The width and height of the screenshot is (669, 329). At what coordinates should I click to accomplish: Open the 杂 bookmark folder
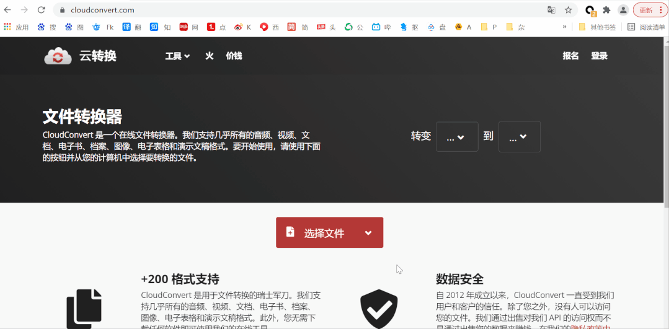515,27
